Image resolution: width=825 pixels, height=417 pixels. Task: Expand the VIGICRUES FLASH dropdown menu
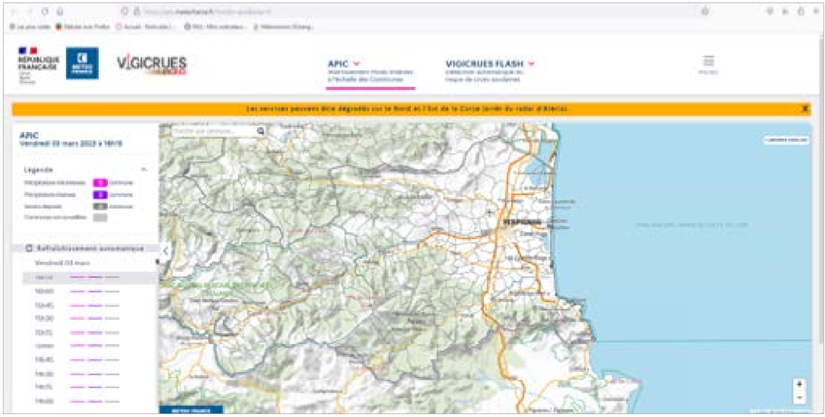[532, 64]
